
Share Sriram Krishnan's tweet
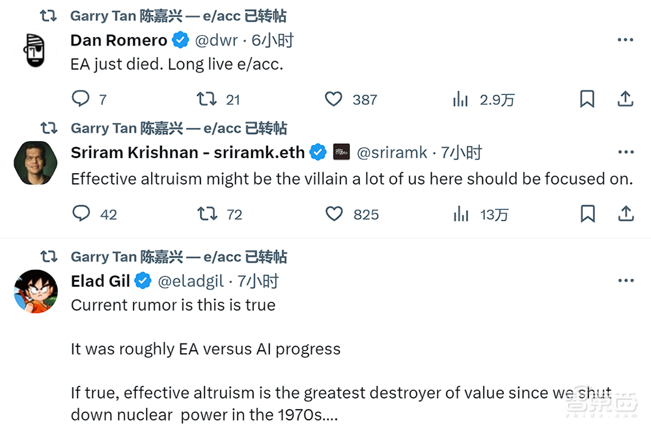[x=625, y=214]
